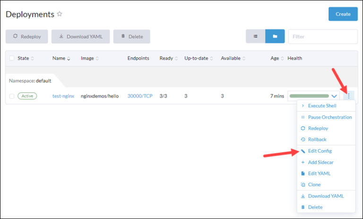The width and height of the screenshot is (363, 219).
Task: Switch to group-by-namespace folder view icon
Action: [275, 36]
